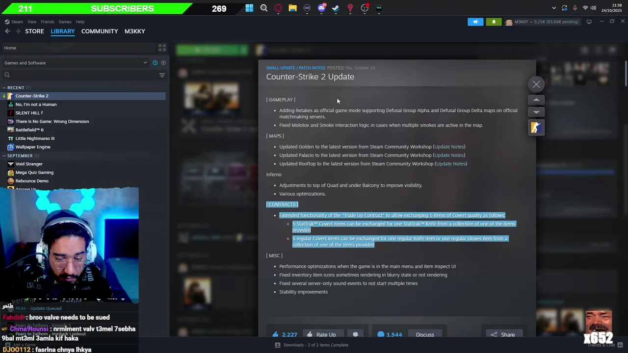
Task: Click the SMALL UPDATE / PATCH NOTES label
Action: click(295, 68)
